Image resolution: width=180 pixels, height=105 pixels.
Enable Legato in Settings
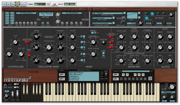159,14
